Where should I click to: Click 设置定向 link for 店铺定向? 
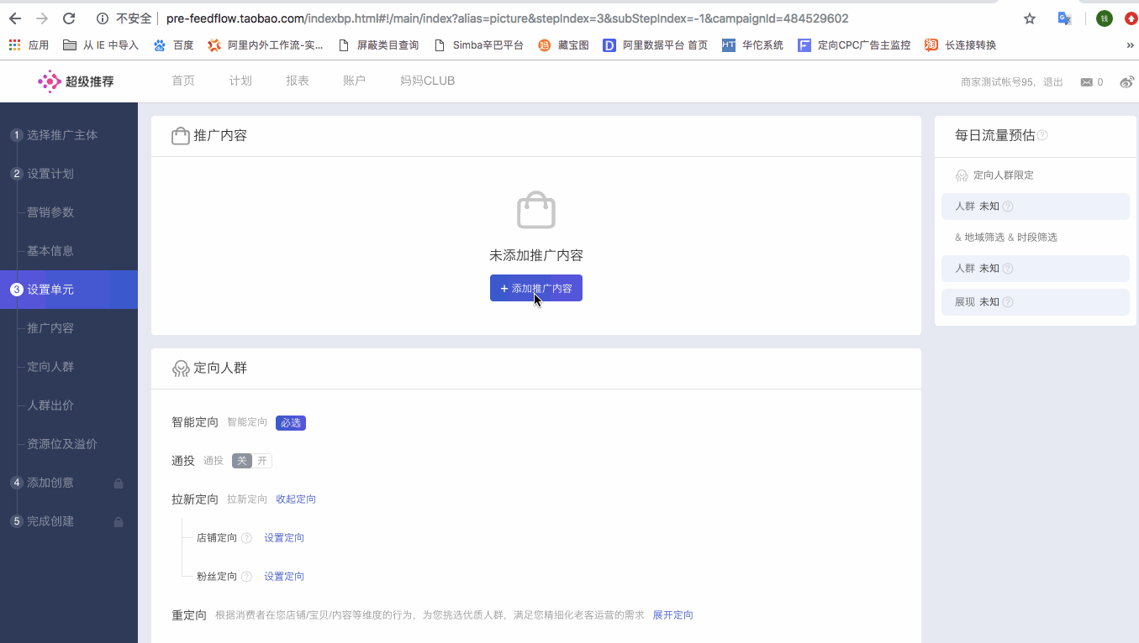(284, 538)
